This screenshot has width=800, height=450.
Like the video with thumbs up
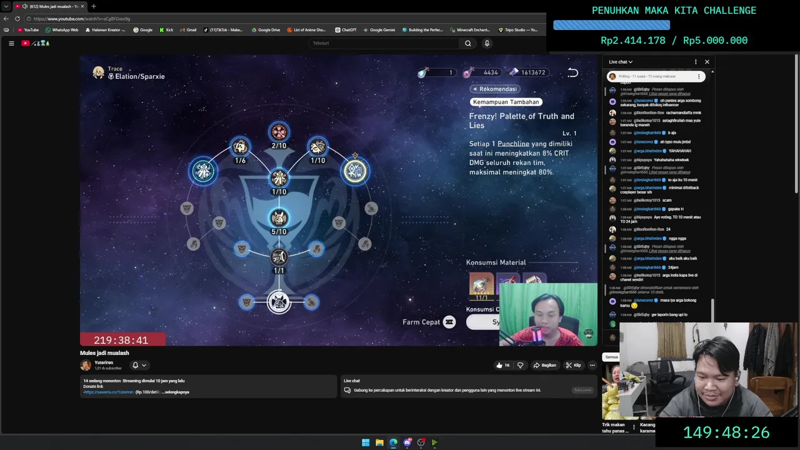(x=503, y=365)
